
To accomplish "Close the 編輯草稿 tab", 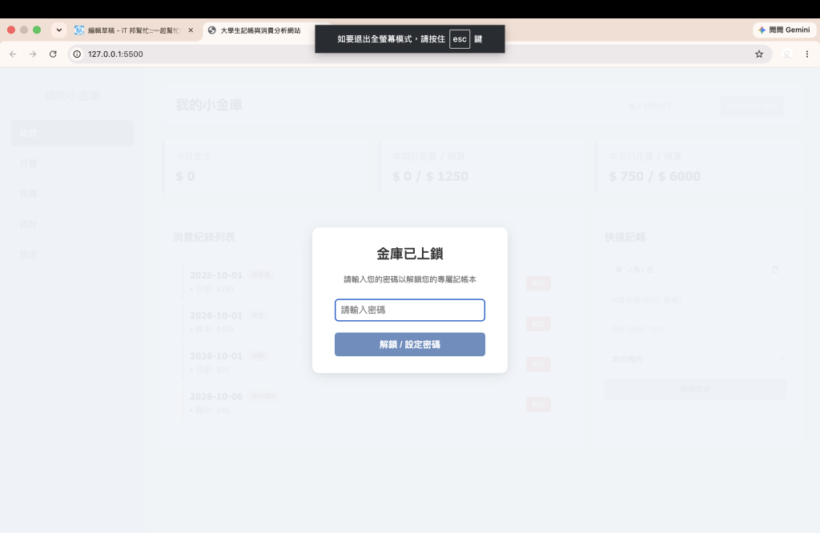I will click(x=191, y=30).
